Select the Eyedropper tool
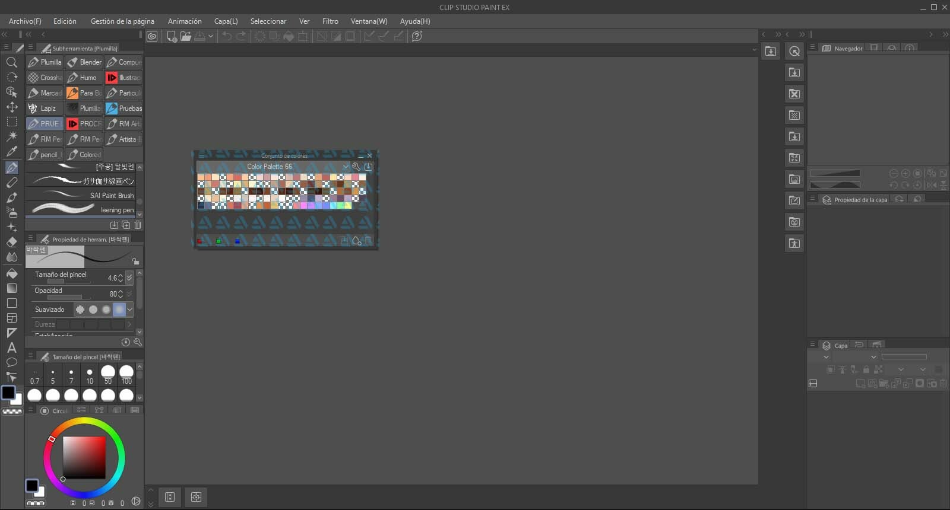The height and width of the screenshot is (510, 950). click(x=11, y=152)
